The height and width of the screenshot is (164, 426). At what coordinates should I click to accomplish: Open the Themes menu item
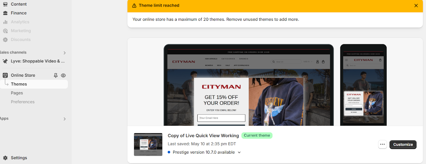click(19, 84)
